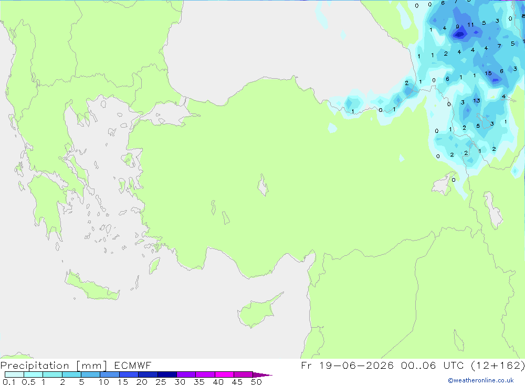Click the 25–30 mm navy legend swatch

(x=167, y=374)
